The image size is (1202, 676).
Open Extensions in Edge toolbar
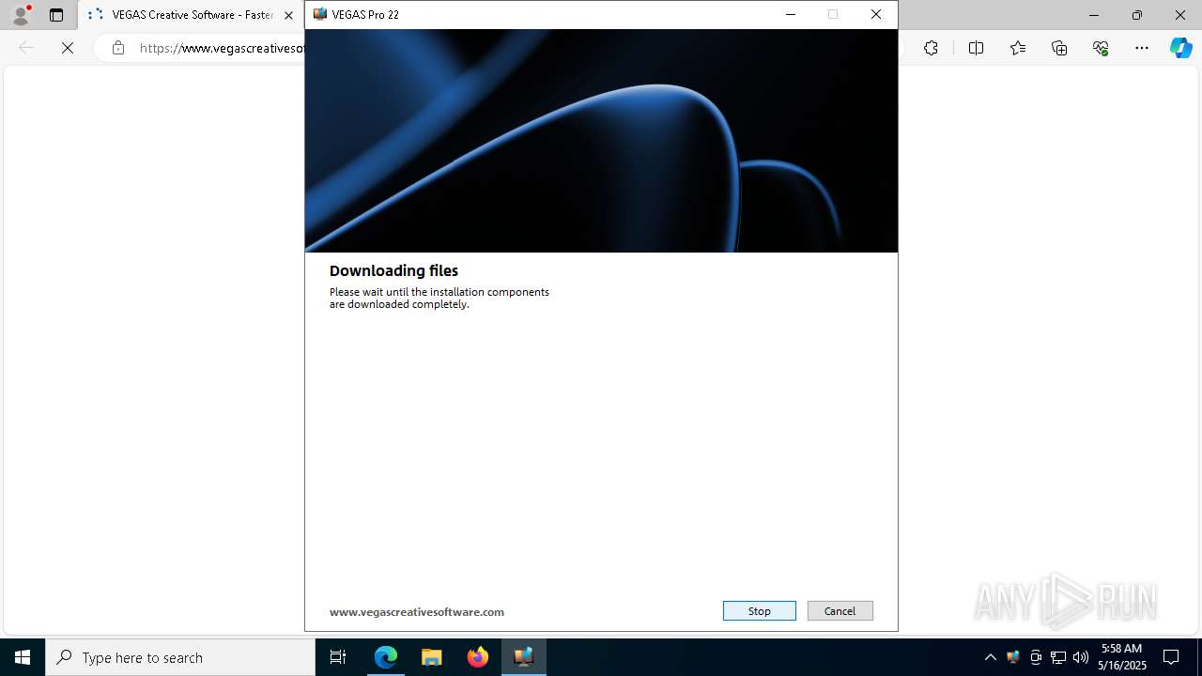[x=931, y=48]
